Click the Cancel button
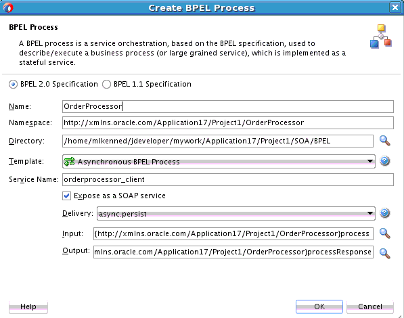404x318 pixels. pyautogui.click(x=370, y=306)
